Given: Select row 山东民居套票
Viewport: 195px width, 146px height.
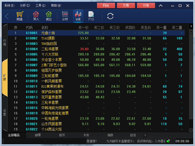Looking at the screenshot, I should (x=96, y=124).
